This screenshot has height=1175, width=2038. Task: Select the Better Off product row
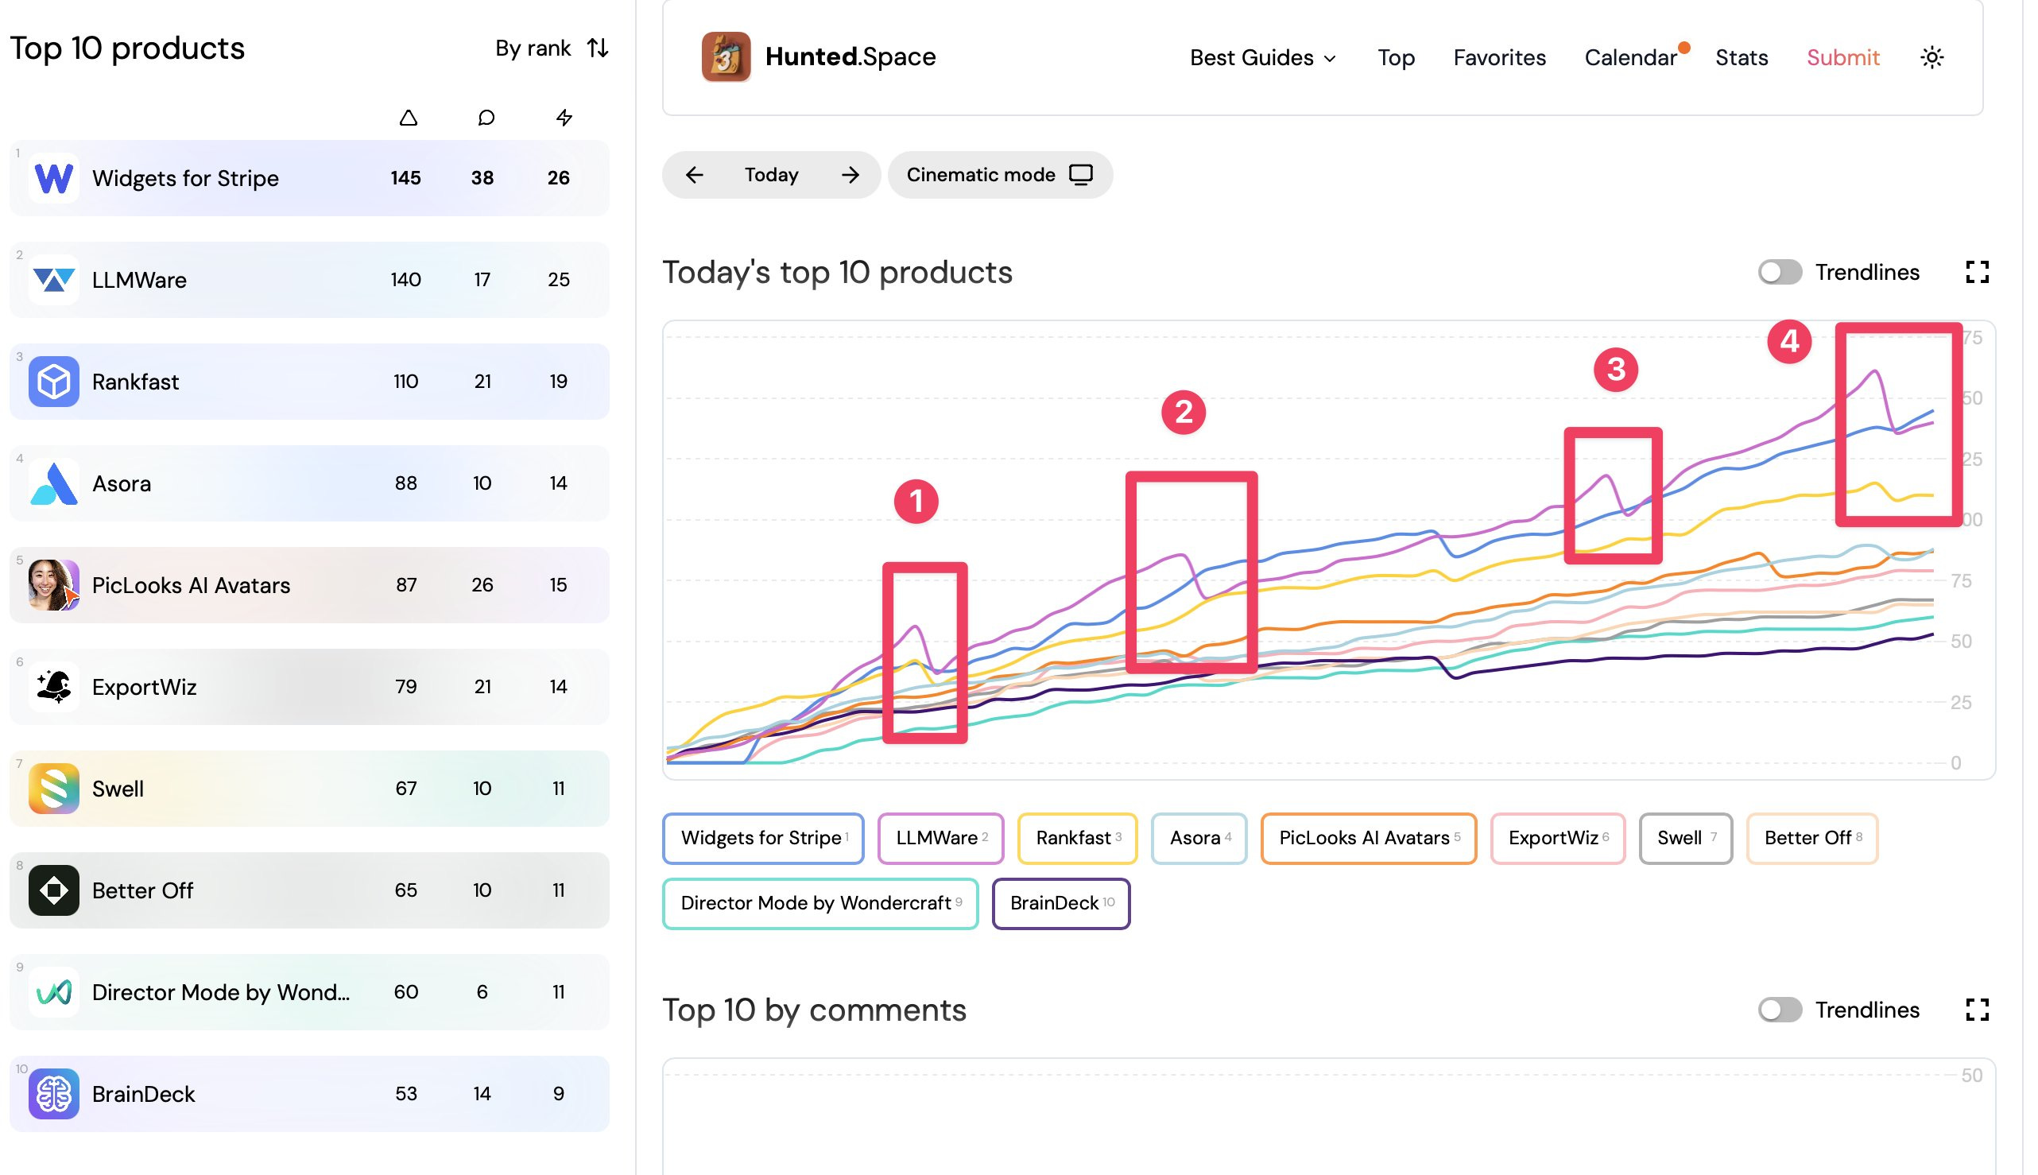[x=310, y=890]
